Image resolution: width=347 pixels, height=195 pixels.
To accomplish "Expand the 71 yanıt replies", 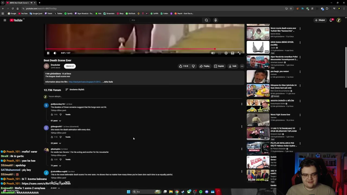I will [56, 166].
